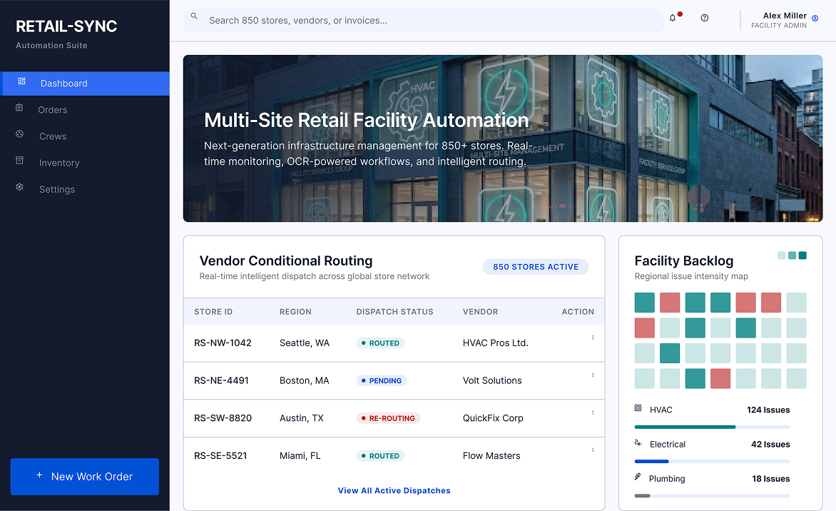Screen dimensions: 836x511
Task: Open View All Active Dispatches link
Action: [394, 491]
